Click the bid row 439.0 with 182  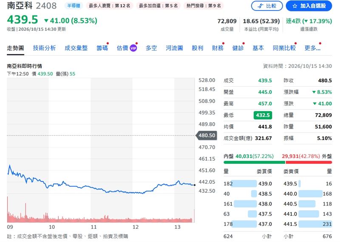pos(248,184)
